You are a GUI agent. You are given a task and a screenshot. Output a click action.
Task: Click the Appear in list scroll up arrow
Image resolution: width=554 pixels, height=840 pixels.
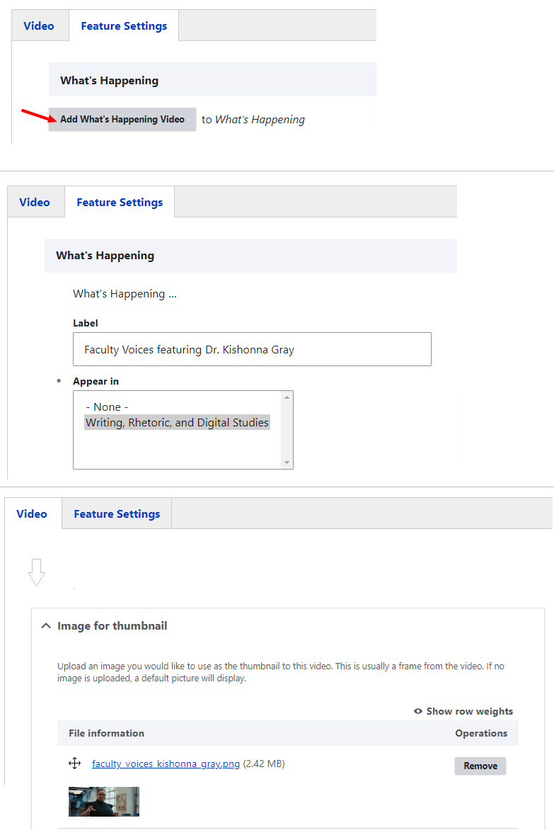click(287, 397)
